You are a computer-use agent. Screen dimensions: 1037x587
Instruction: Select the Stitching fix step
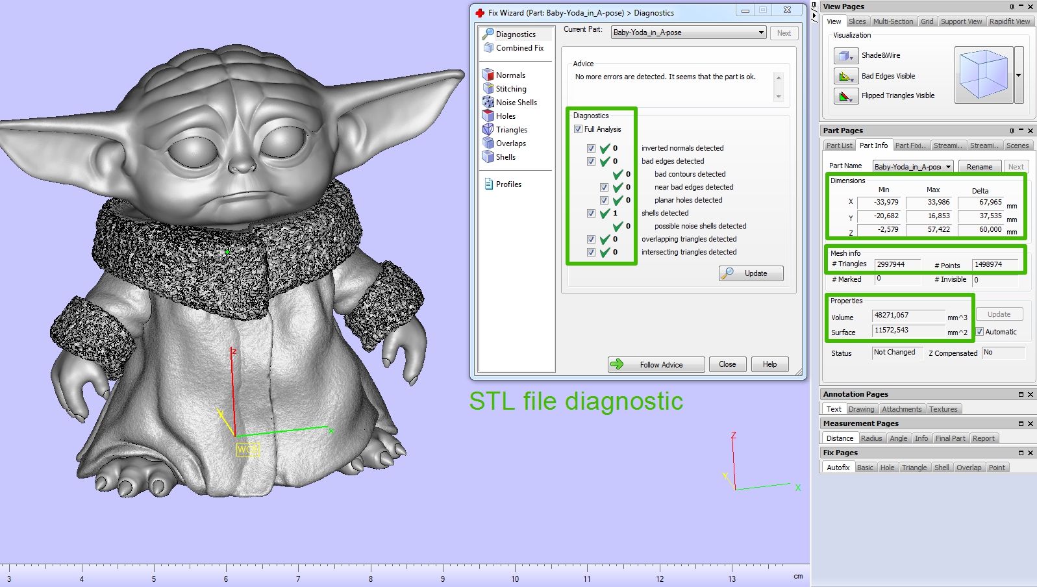(x=505, y=89)
